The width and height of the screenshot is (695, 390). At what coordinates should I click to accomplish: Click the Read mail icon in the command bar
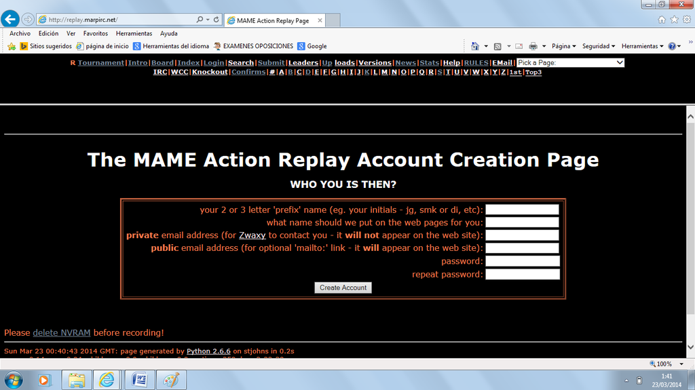pos(519,46)
